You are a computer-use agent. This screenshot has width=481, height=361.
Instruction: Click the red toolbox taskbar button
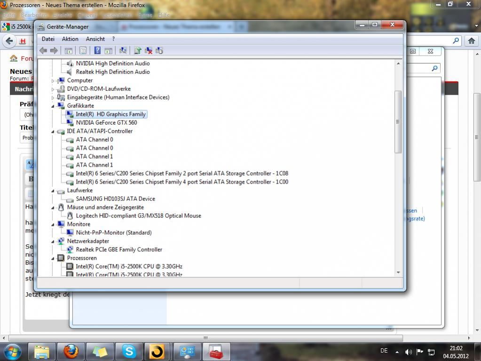(217, 352)
